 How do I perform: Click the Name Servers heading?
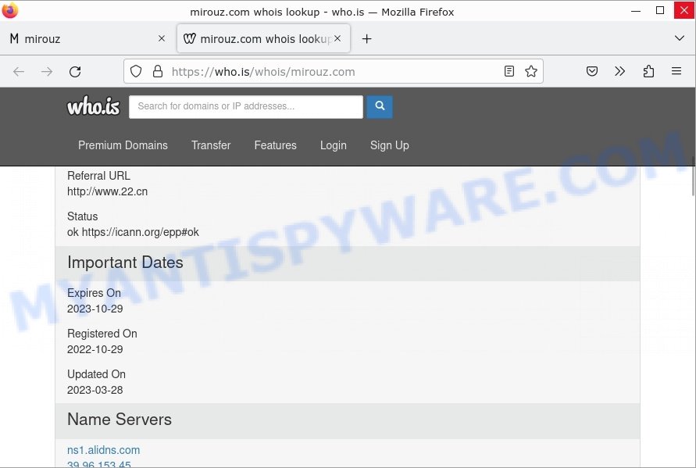tap(120, 419)
